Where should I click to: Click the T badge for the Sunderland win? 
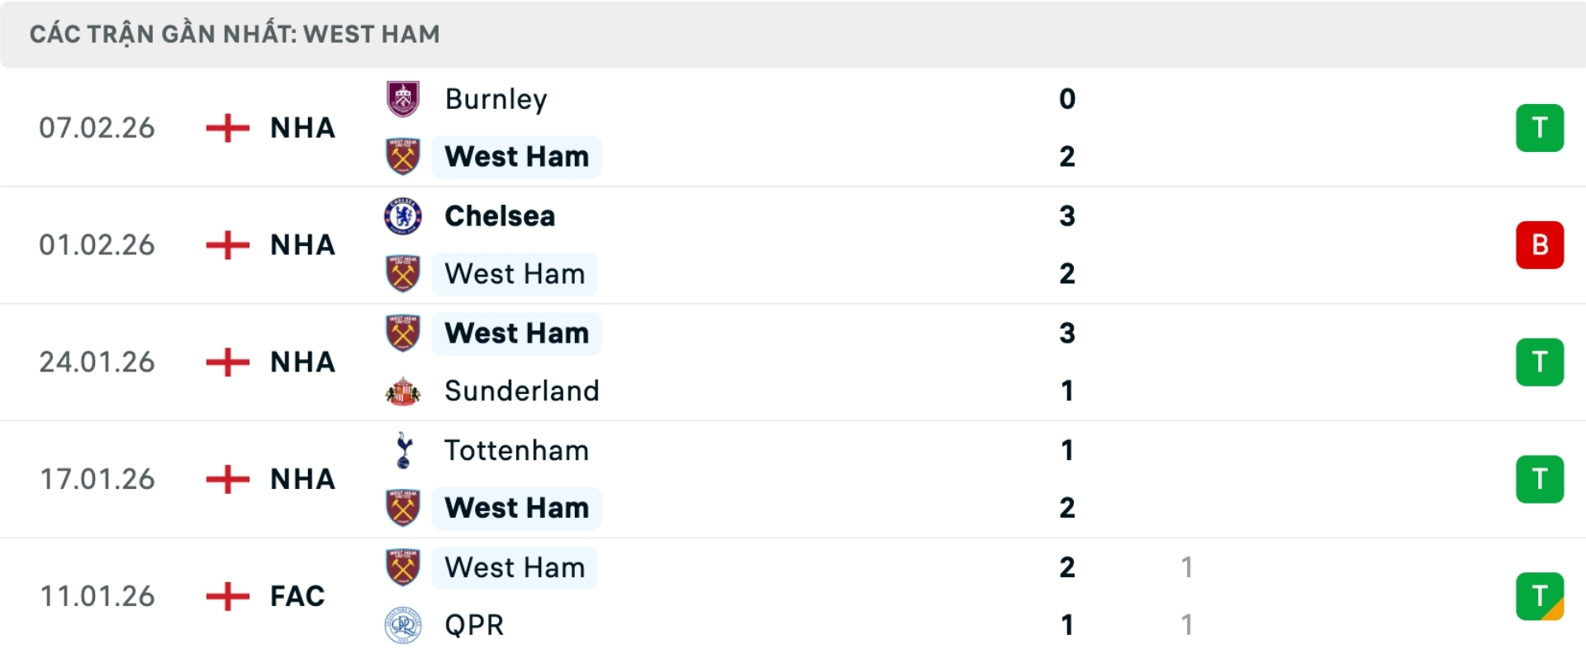tap(1540, 362)
